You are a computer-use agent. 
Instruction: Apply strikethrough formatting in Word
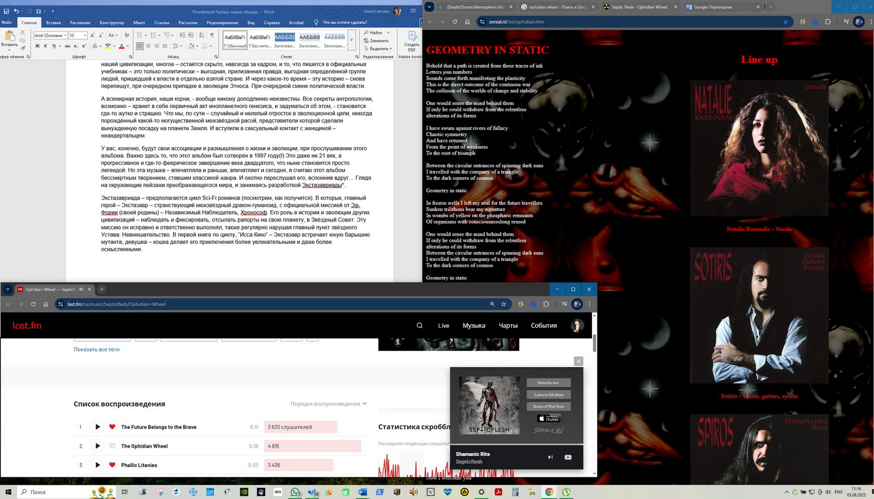pos(67,46)
